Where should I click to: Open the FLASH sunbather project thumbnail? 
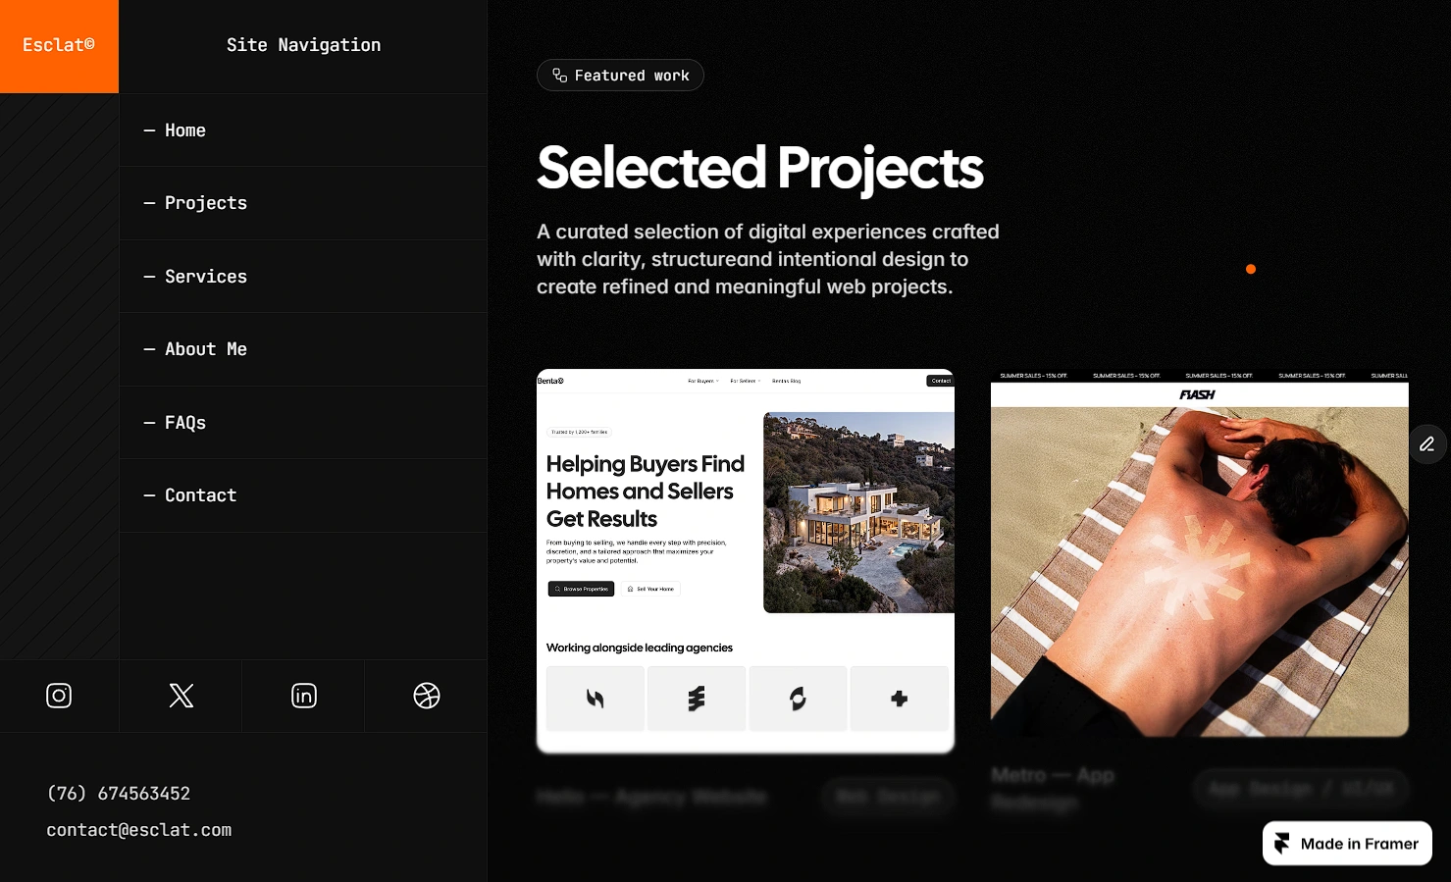point(1200,552)
